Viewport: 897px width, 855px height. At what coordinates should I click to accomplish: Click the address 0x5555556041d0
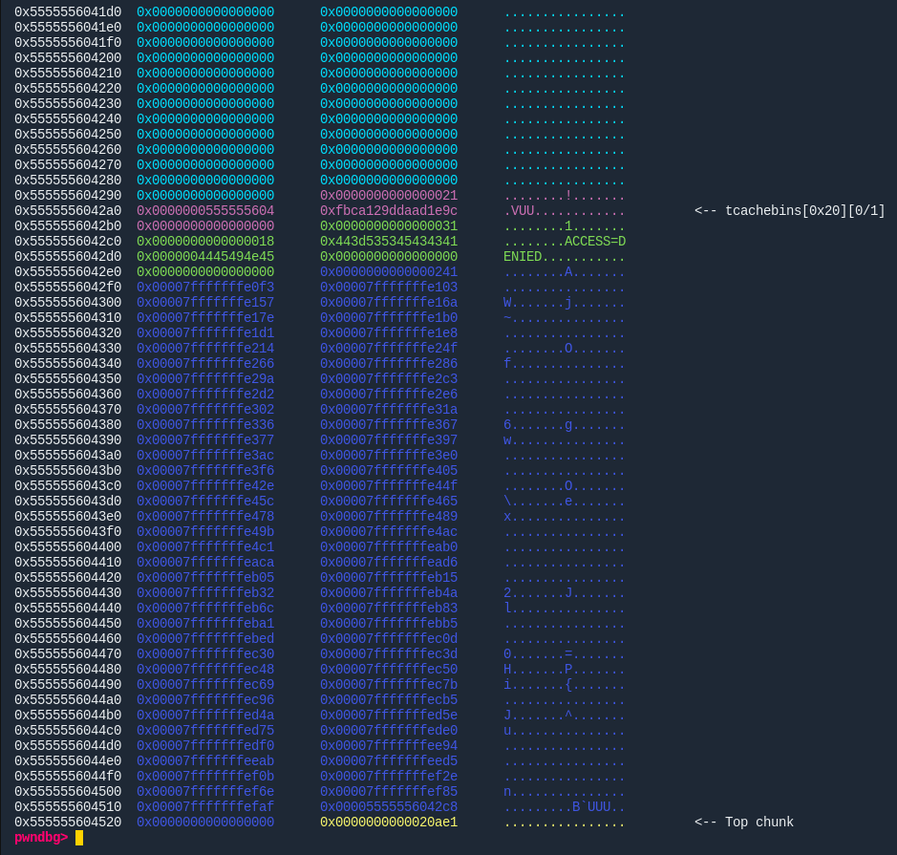(68, 12)
